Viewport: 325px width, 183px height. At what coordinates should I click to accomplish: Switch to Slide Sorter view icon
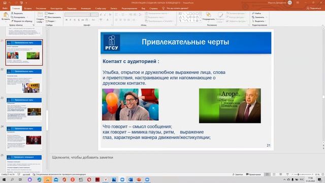coord(274,174)
